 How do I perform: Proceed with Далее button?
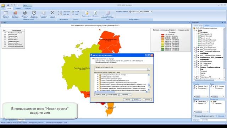pos(137,100)
